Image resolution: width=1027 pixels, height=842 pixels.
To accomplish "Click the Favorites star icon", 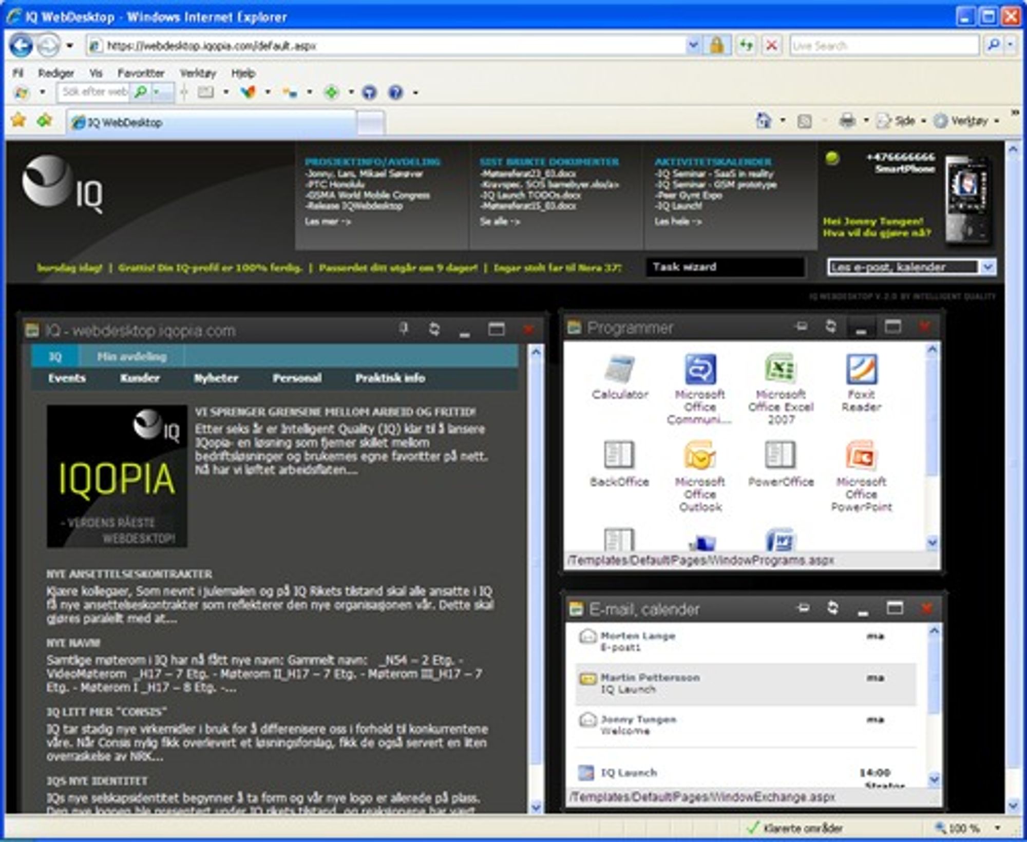I will pos(18,121).
